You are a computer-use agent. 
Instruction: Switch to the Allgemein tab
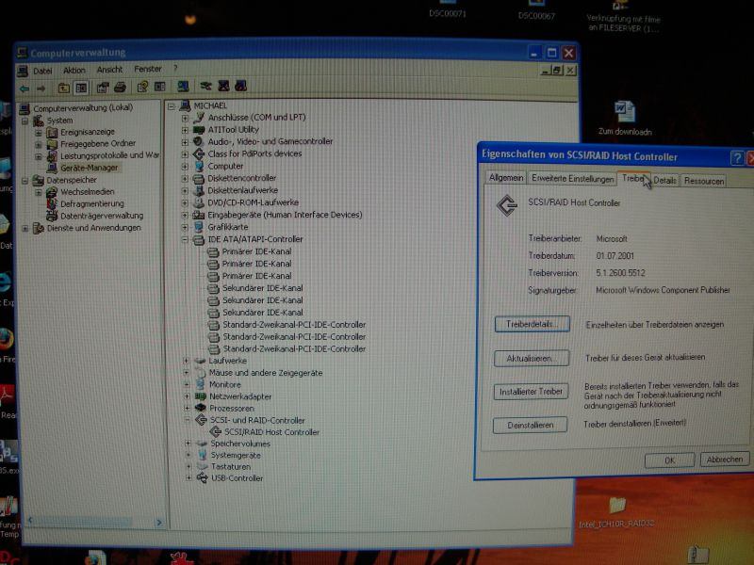tap(506, 178)
